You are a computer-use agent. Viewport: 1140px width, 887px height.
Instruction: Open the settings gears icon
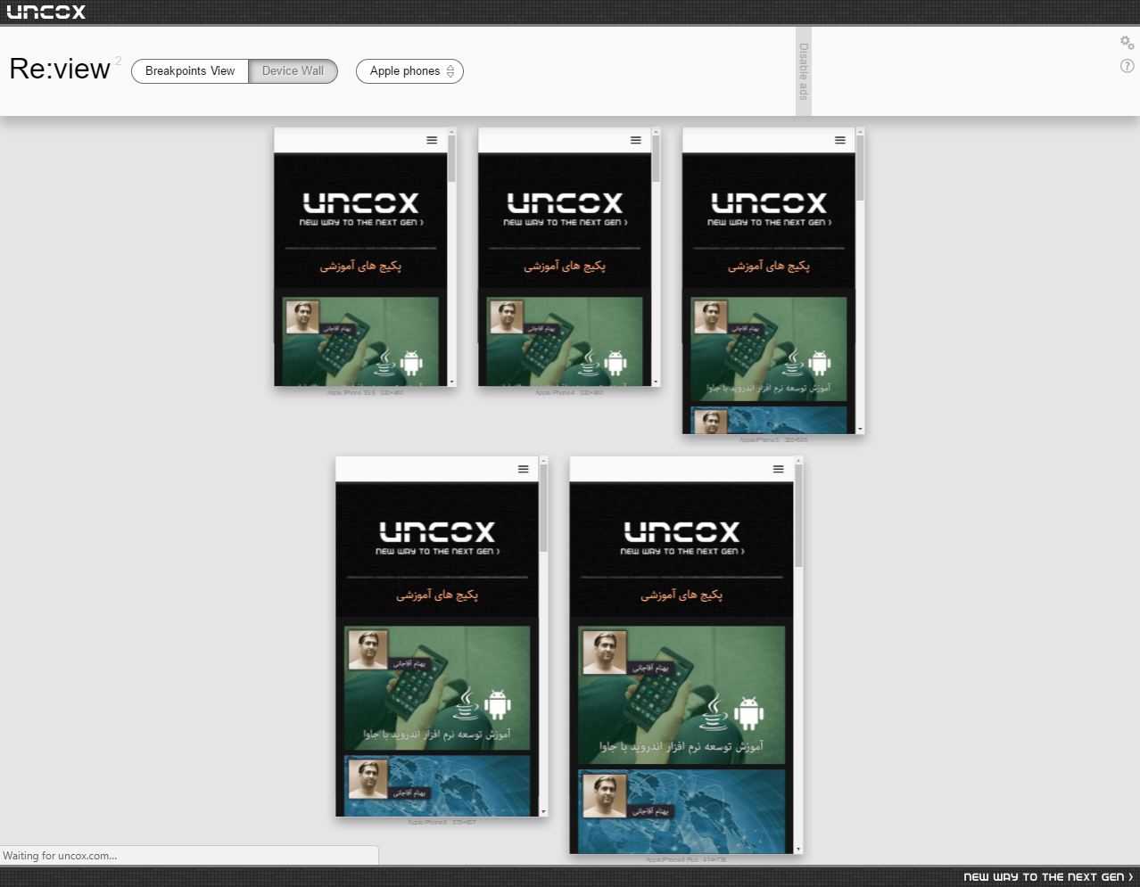tap(1128, 43)
